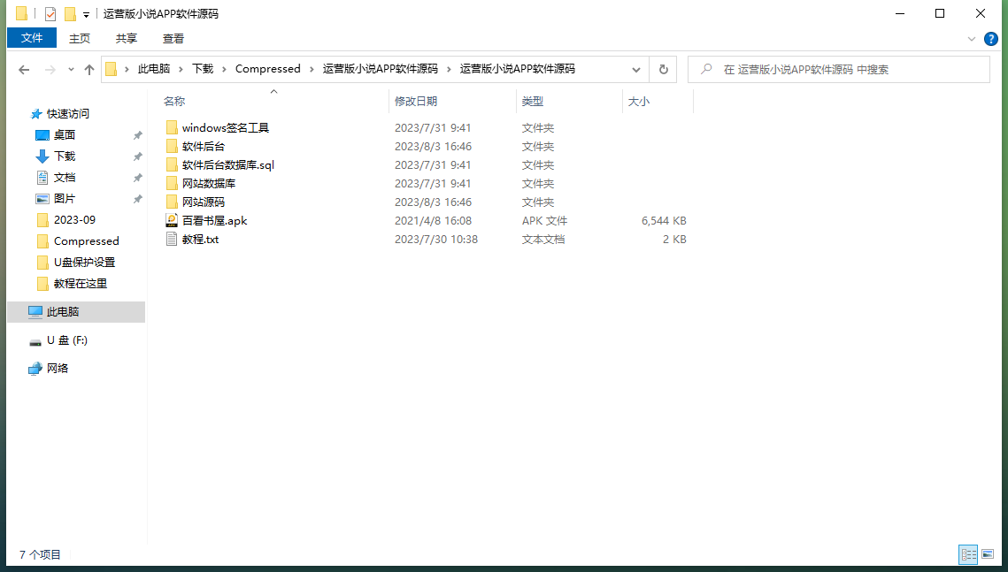
Task: Open the 文件 menu
Action: (x=32, y=38)
